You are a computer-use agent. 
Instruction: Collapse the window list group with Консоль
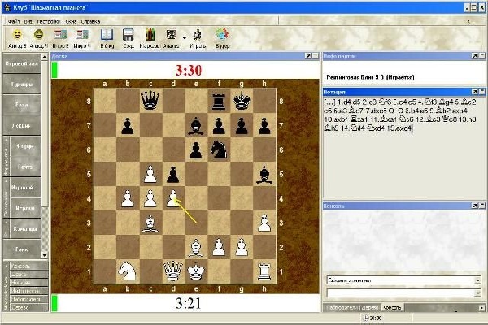[7, 287]
